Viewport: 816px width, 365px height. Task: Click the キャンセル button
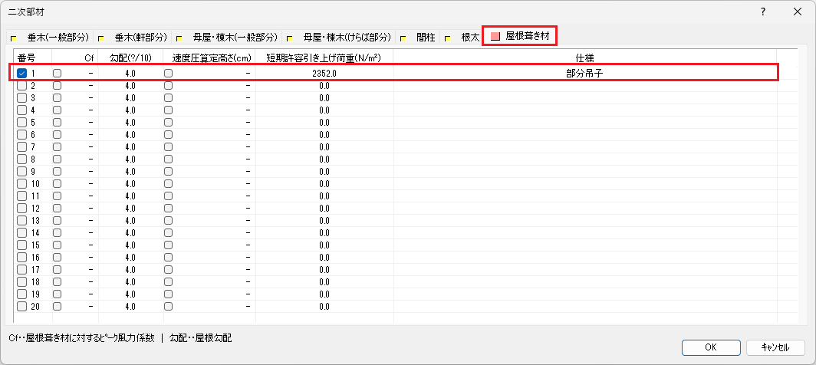pos(774,347)
